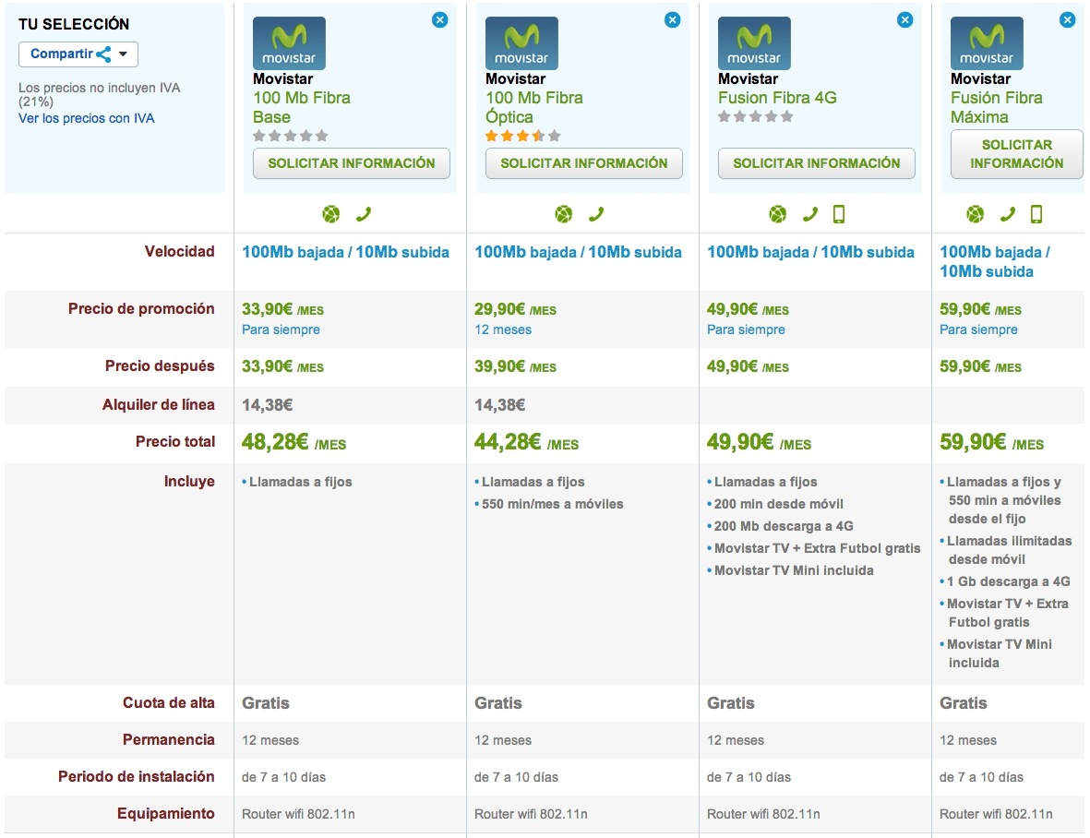Screen dimensions: 1090x838
Task: Click landline phone icon under Fusión Fibra Máxima
Action: point(1007,214)
